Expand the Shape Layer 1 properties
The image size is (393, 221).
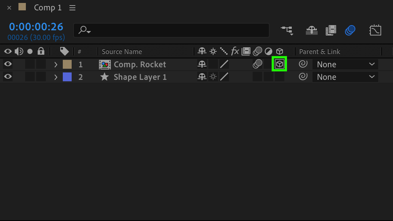(56, 77)
